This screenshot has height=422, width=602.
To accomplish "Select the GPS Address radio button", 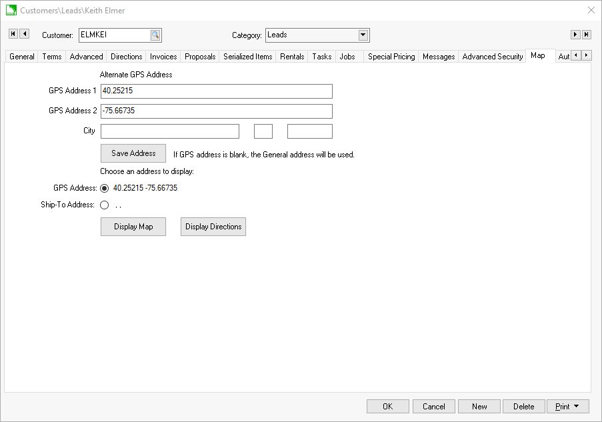I will click(105, 188).
